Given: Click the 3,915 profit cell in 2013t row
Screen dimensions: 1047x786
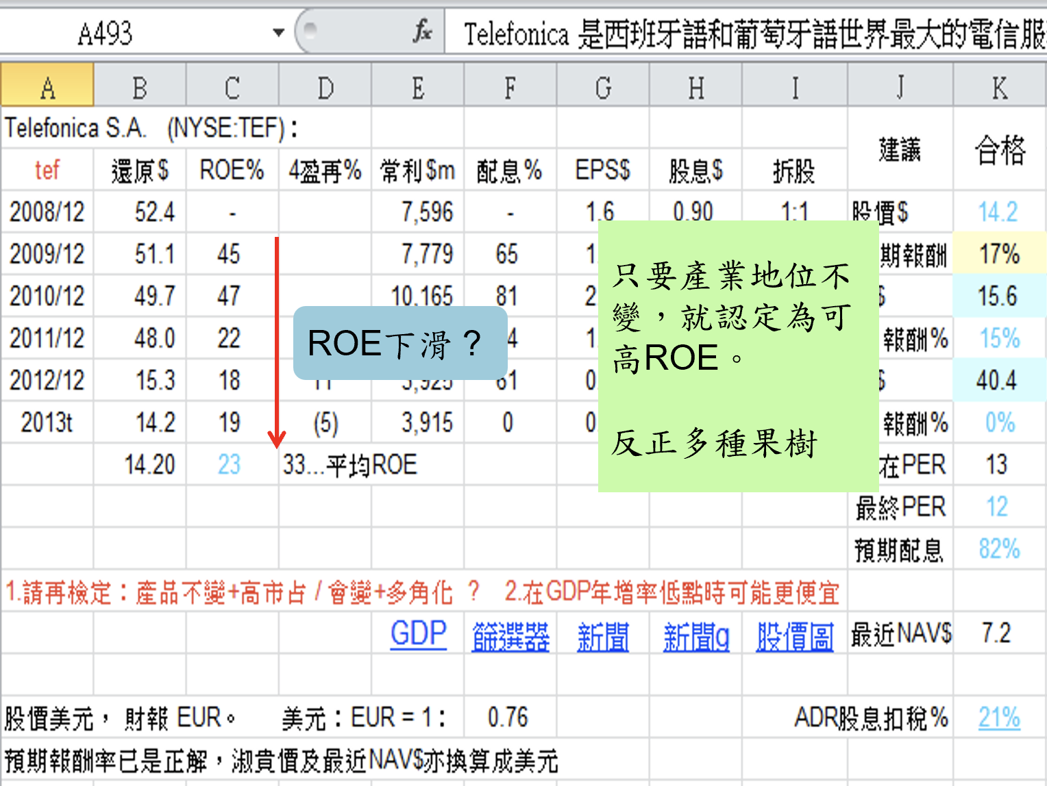Looking at the screenshot, I should coord(428,422).
